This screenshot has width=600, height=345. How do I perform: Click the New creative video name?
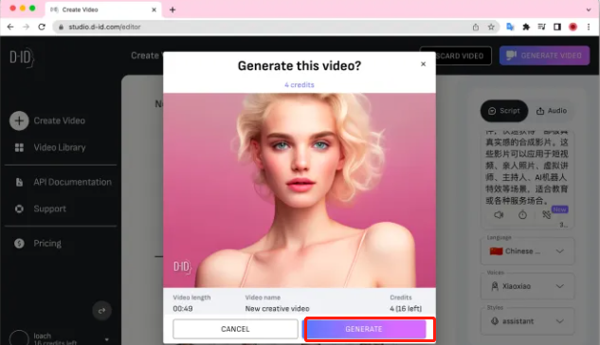coord(277,309)
